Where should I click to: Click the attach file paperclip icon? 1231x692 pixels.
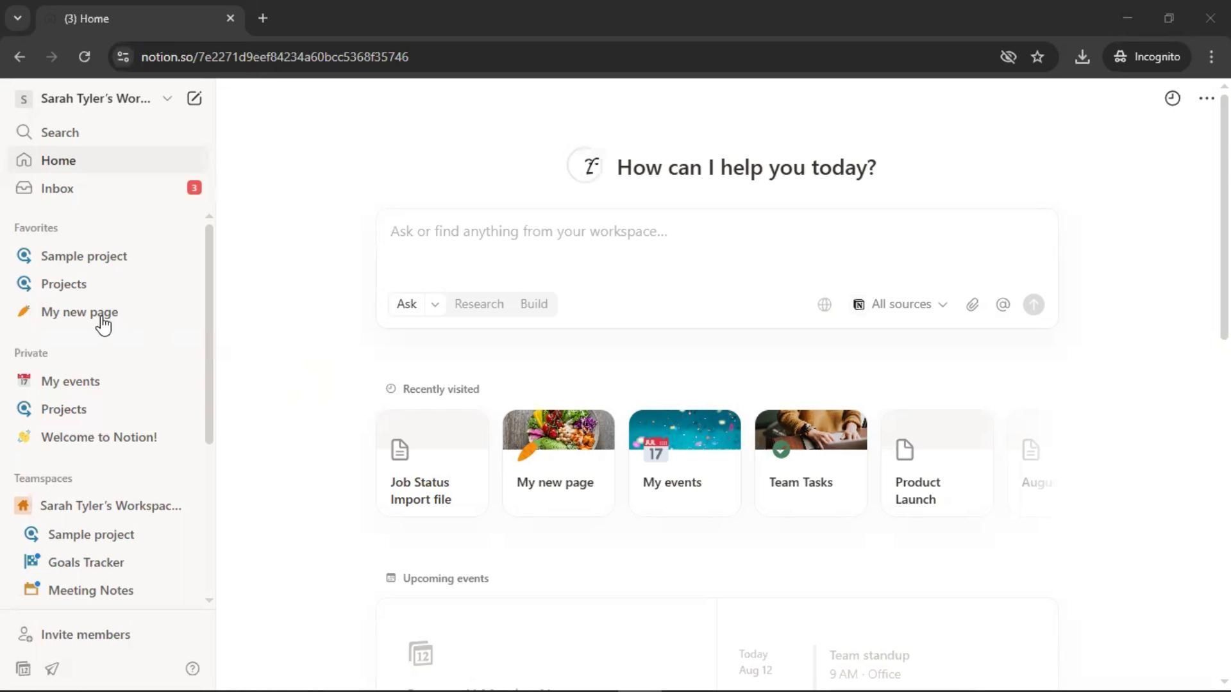(x=972, y=305)
